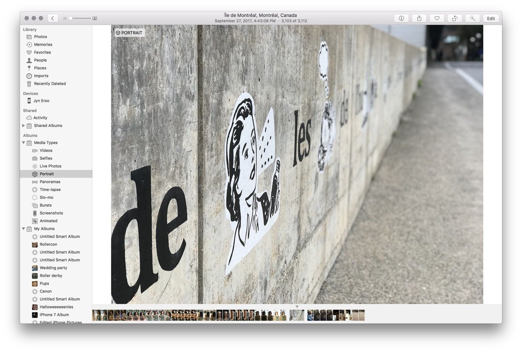Open the Share menu icon
Screen dimensions: 522x352
(x=419, y=19)
